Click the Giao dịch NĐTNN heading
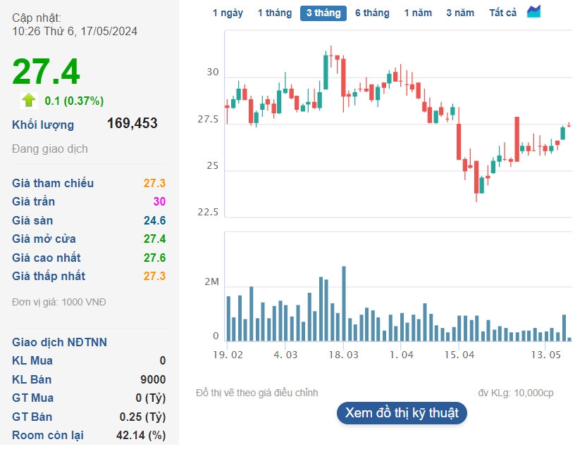The height and width of the screenshot is (449, 587). 60,343
